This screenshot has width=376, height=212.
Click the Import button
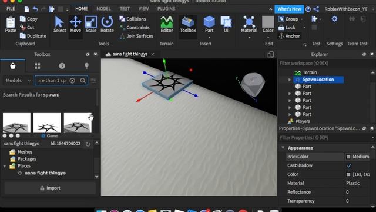50,188
